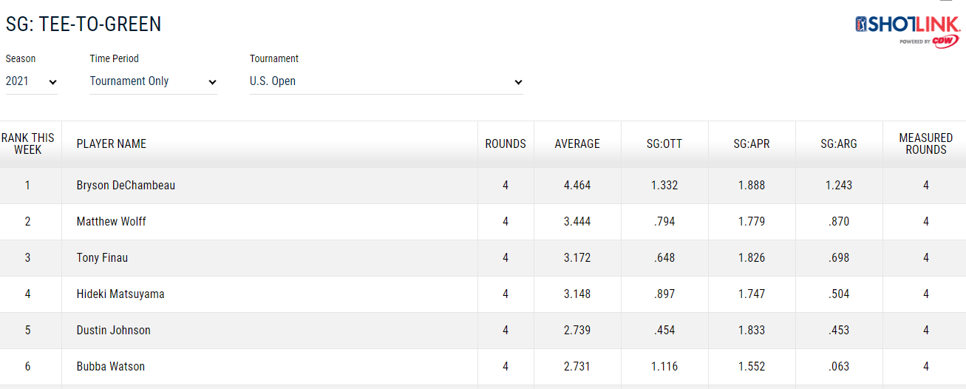Open Dustin Johnson player page
The image size is (966, 389).
(113, 331)
